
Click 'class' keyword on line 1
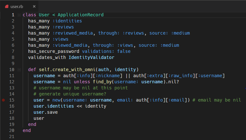tap(29, 15)
